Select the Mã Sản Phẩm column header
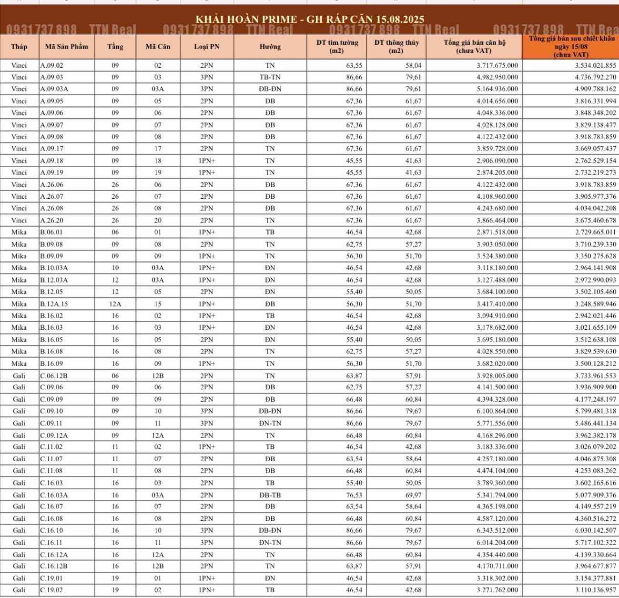This screenshot has height=598, width=619. pos(66,47)
